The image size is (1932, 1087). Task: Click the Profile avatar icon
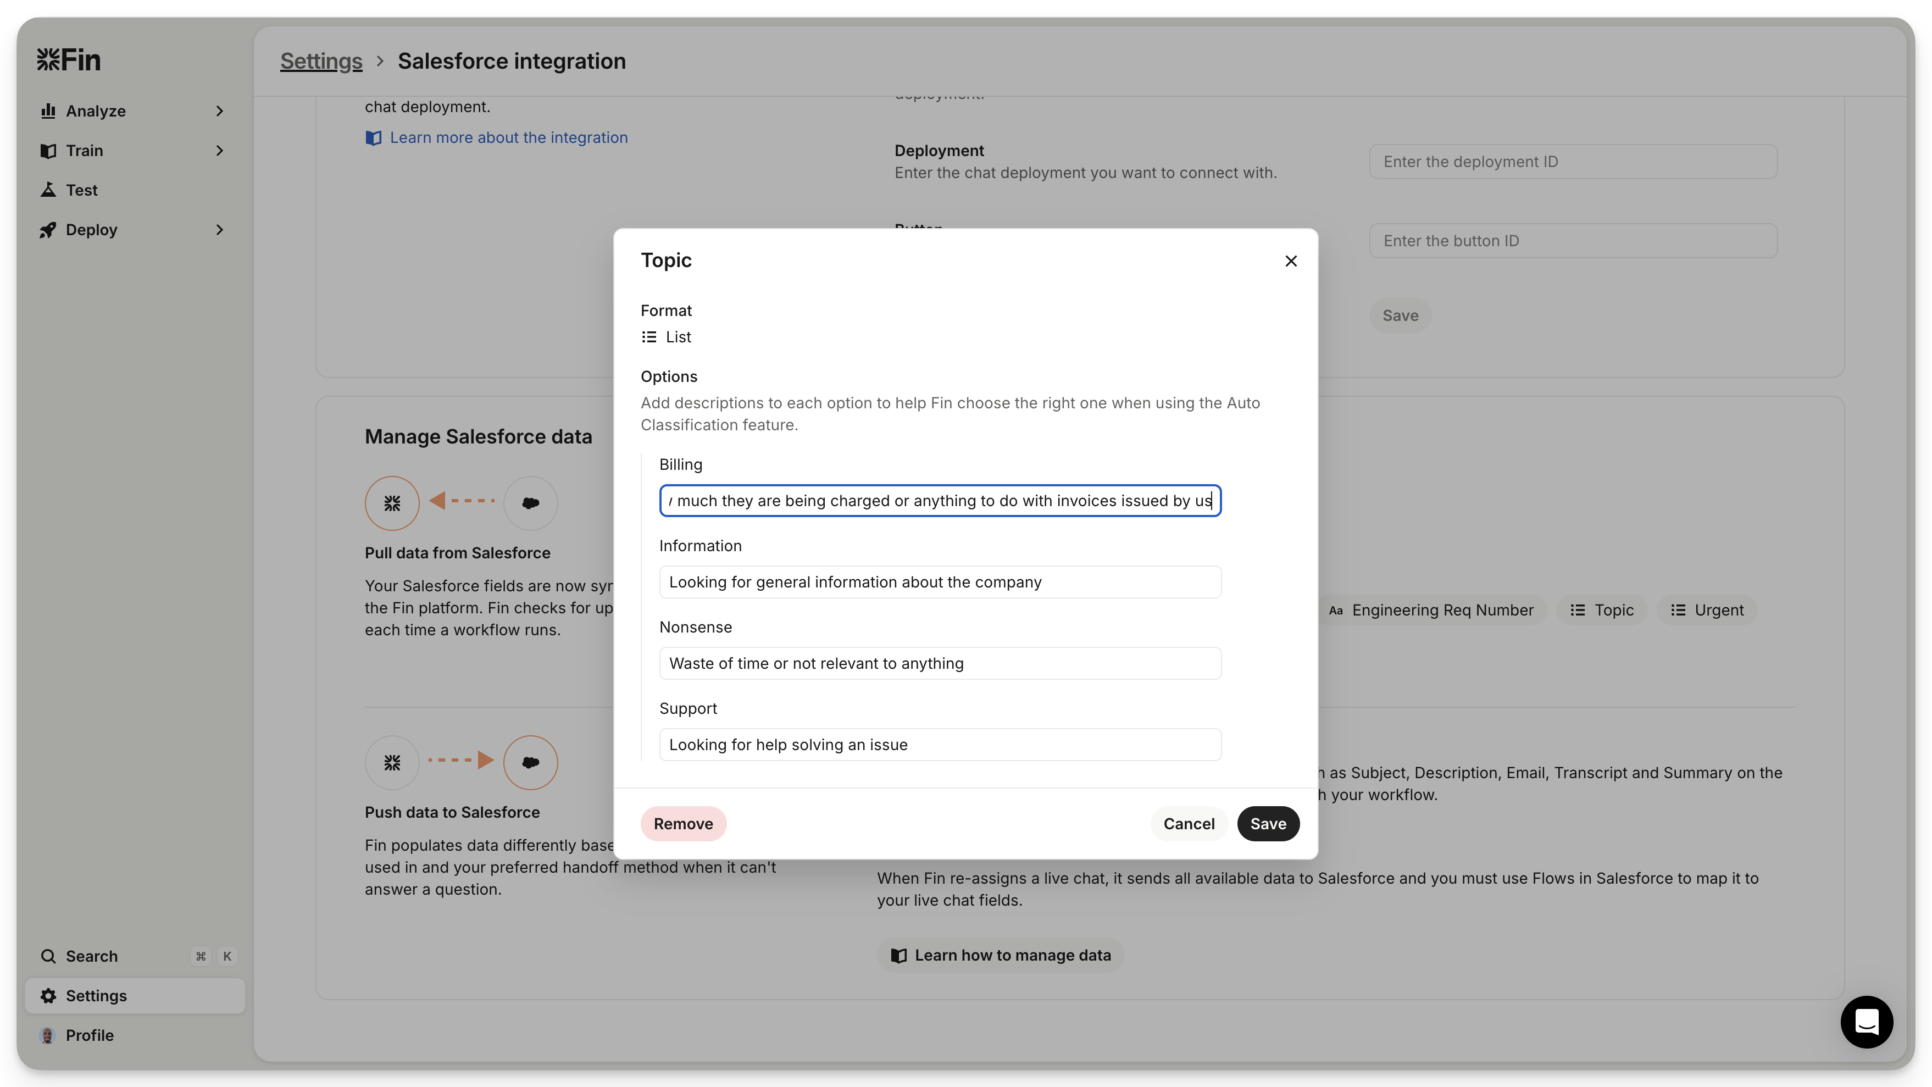tap(48, 1035)
